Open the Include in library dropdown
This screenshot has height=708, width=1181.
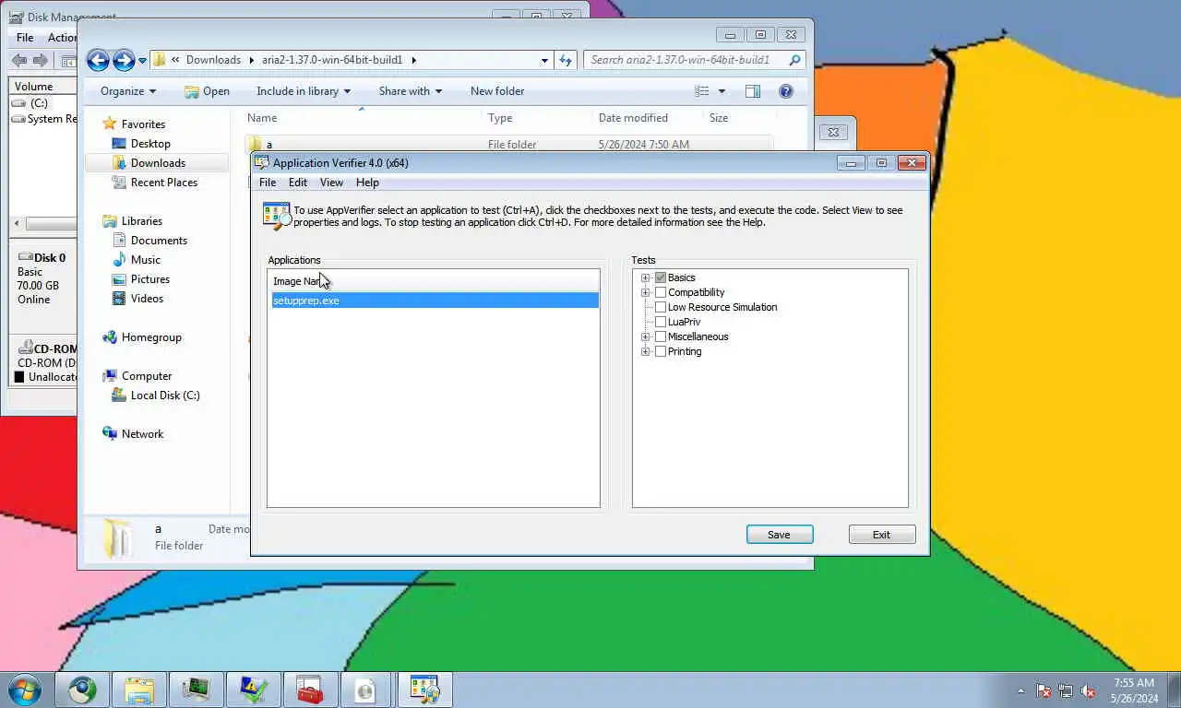304,91
